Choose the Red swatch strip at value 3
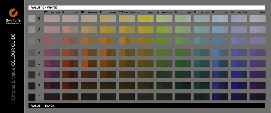Viewport: 271px width, 113px height. [70, 86]
